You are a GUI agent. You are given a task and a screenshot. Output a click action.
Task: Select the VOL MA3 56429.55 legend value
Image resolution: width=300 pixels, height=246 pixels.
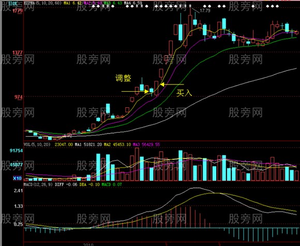point(146,144)
